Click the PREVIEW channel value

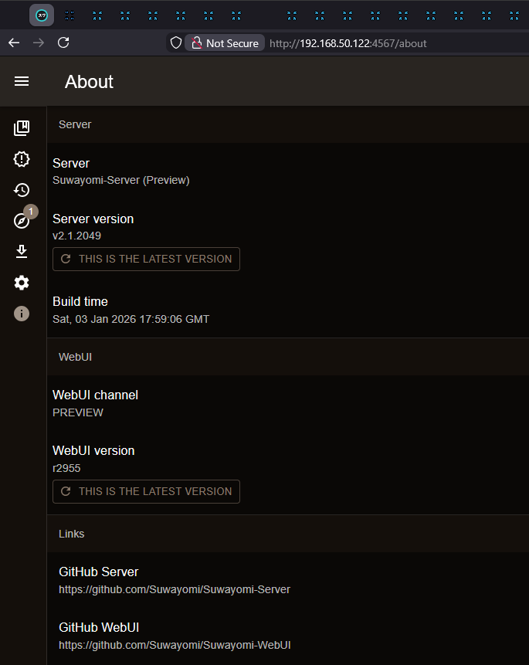point(78,412)
